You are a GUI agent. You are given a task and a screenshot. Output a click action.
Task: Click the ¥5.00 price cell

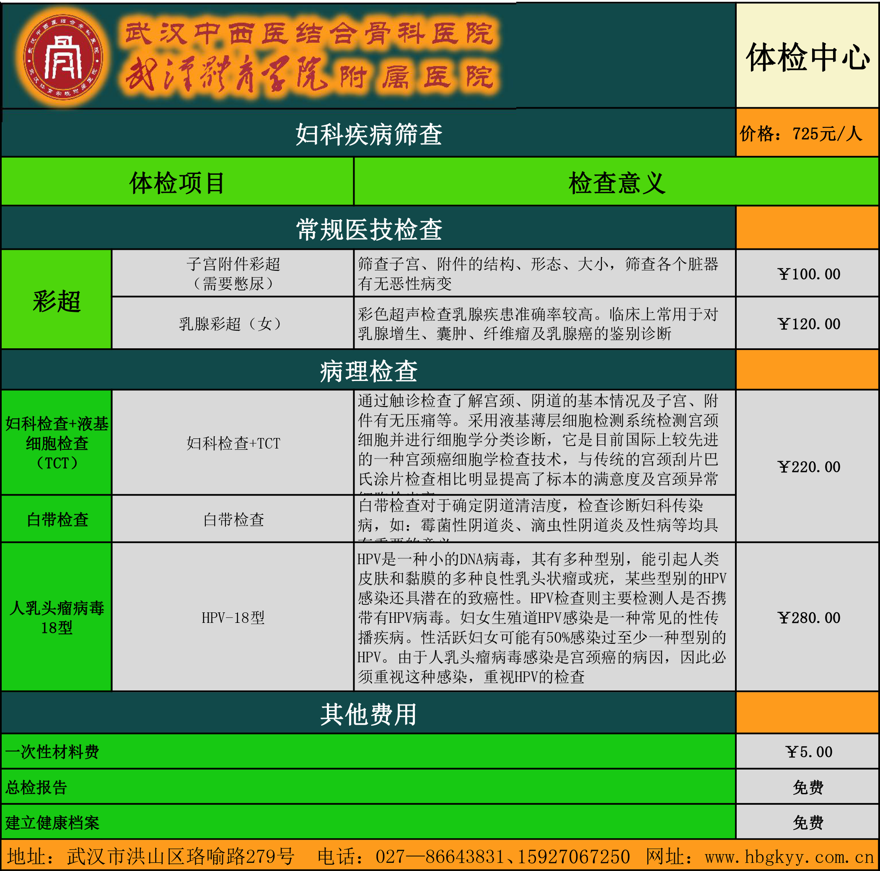[x=808, y=751]
